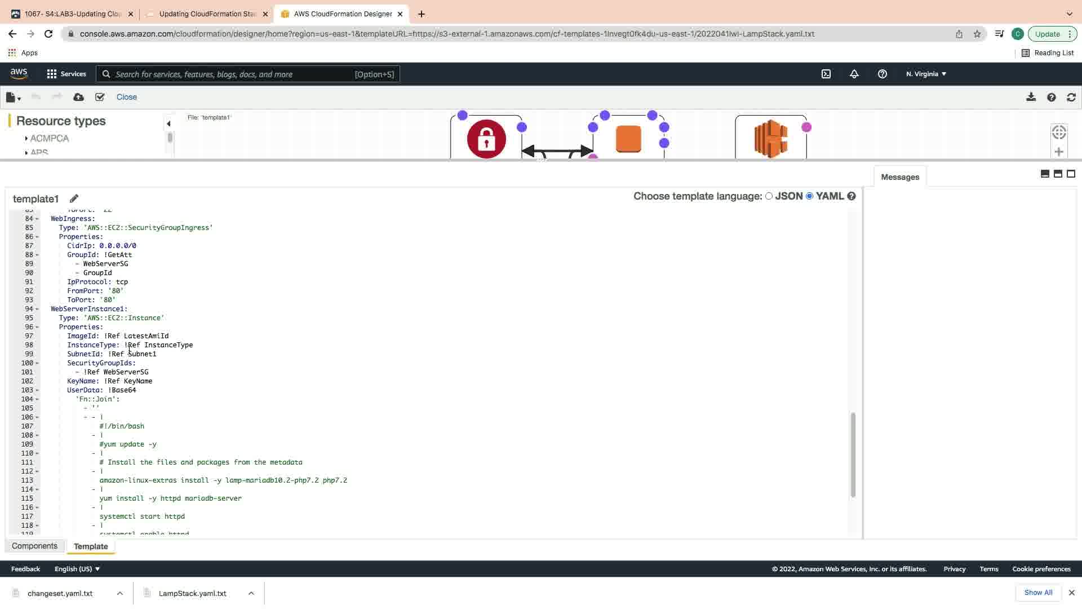The width and height of the screenshot is (1082, 609).
Task: Click the code editor vertical scrollbar
Action: tap(853, 454)
